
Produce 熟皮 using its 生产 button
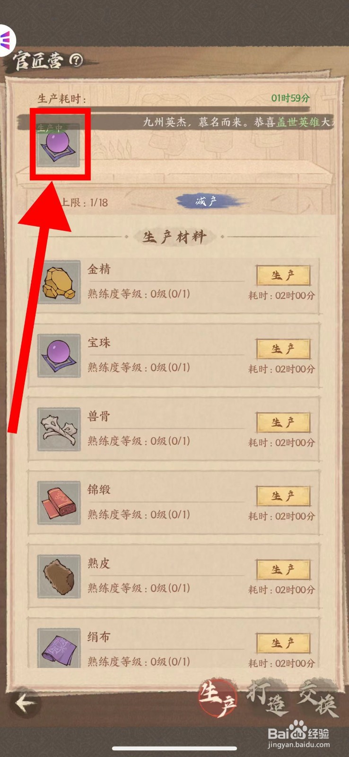coord(283,570)
